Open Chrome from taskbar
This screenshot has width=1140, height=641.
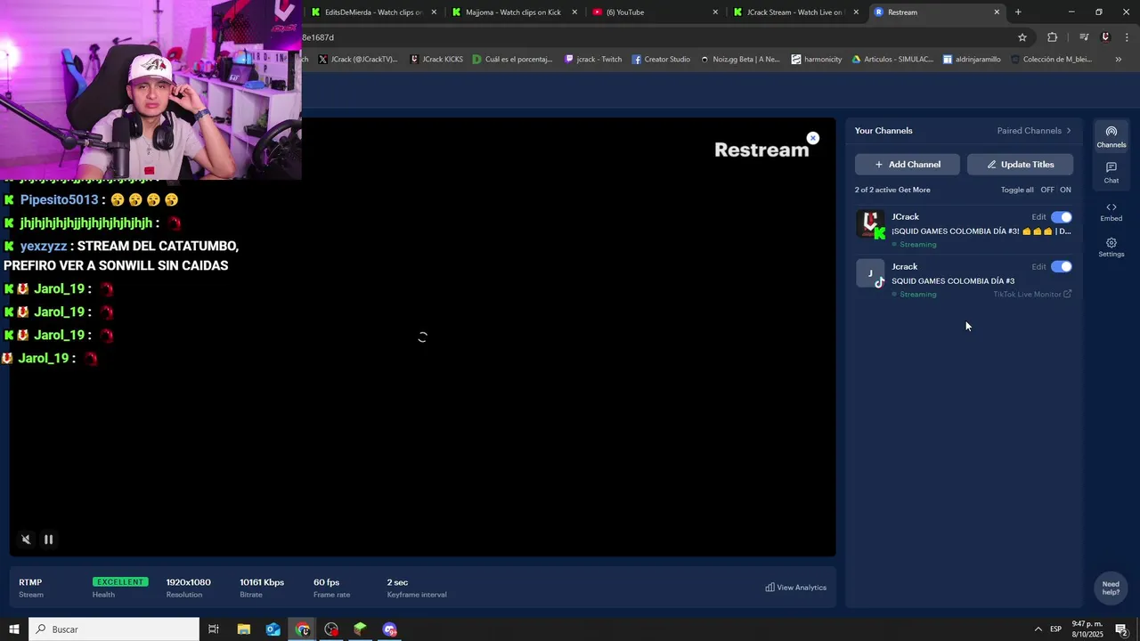pos(302,629)
